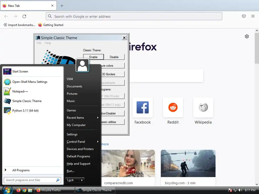Viewport: 259px width, 194px height.
Task: Click the classic utilities button
Action: (x=113, y=122)
